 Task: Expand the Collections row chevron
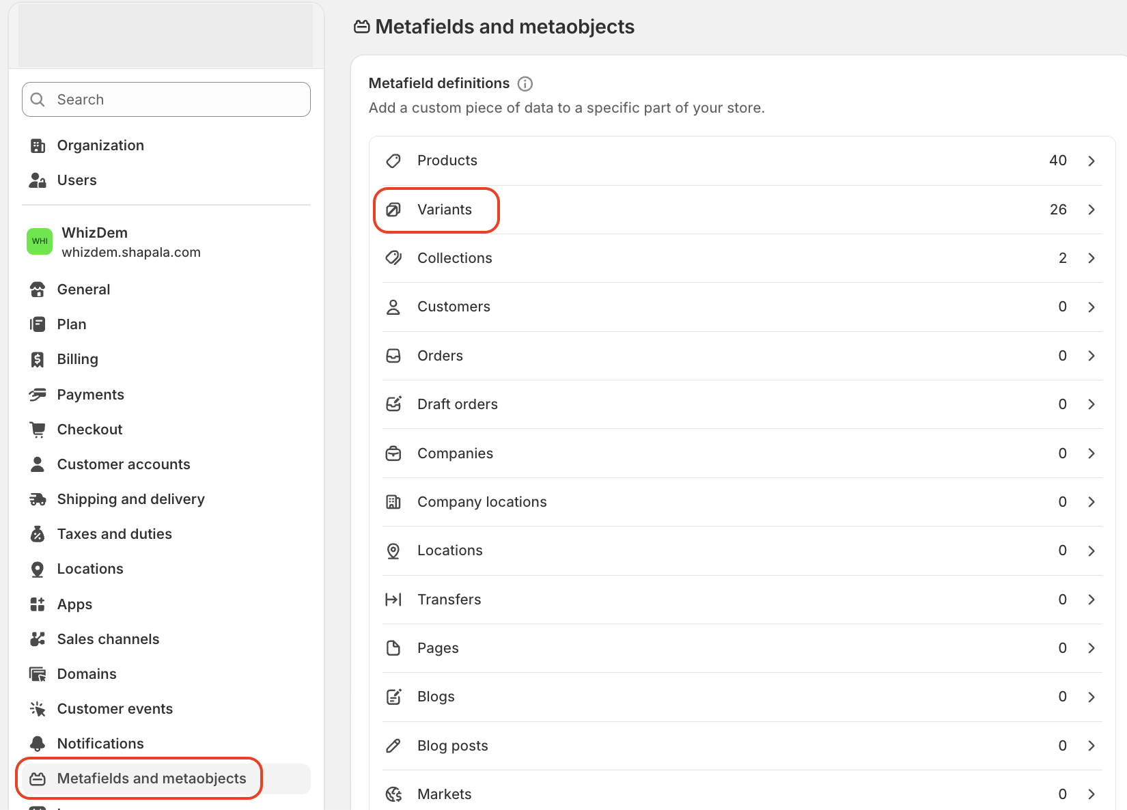1091,258
